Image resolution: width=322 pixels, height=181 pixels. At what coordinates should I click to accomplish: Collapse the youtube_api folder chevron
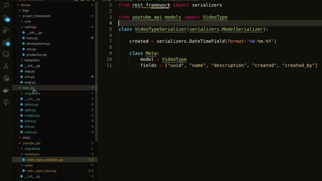(20, 143)
